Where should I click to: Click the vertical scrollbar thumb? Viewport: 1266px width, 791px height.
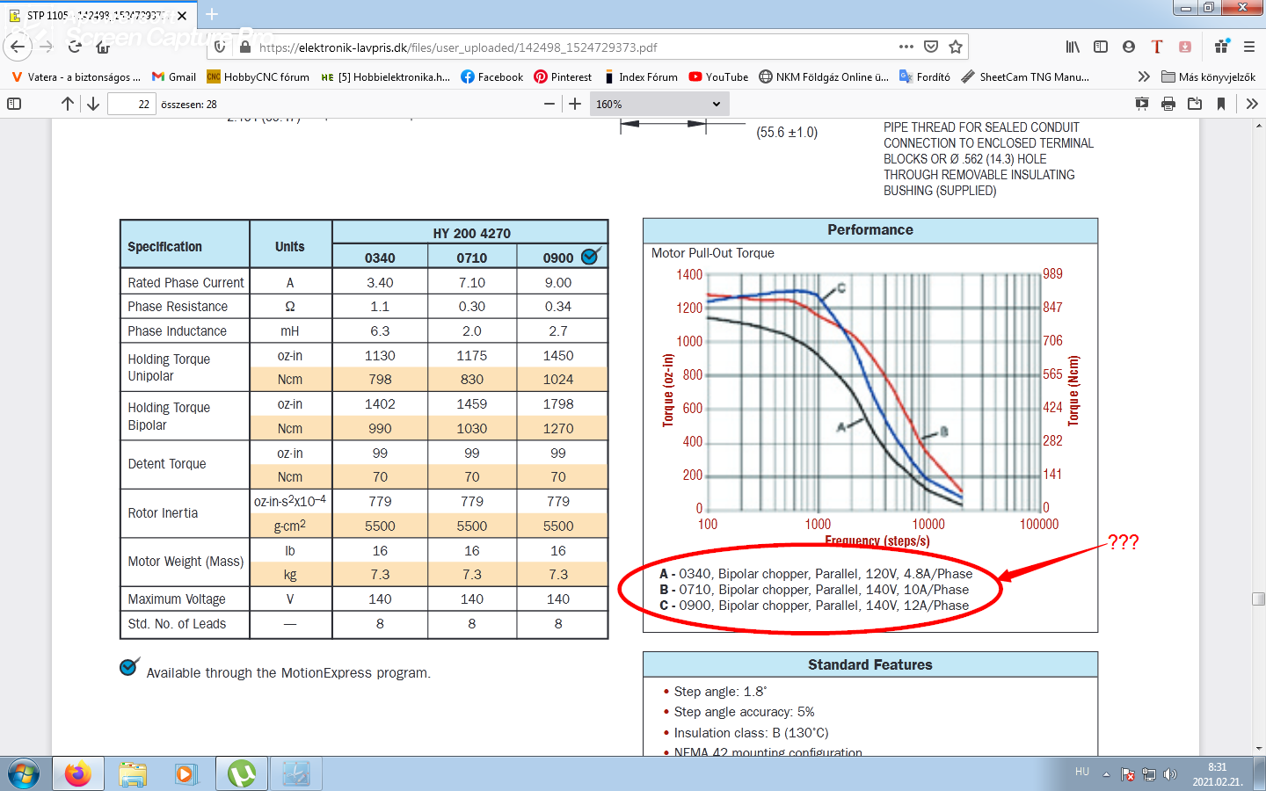[x=1259, y=599]
